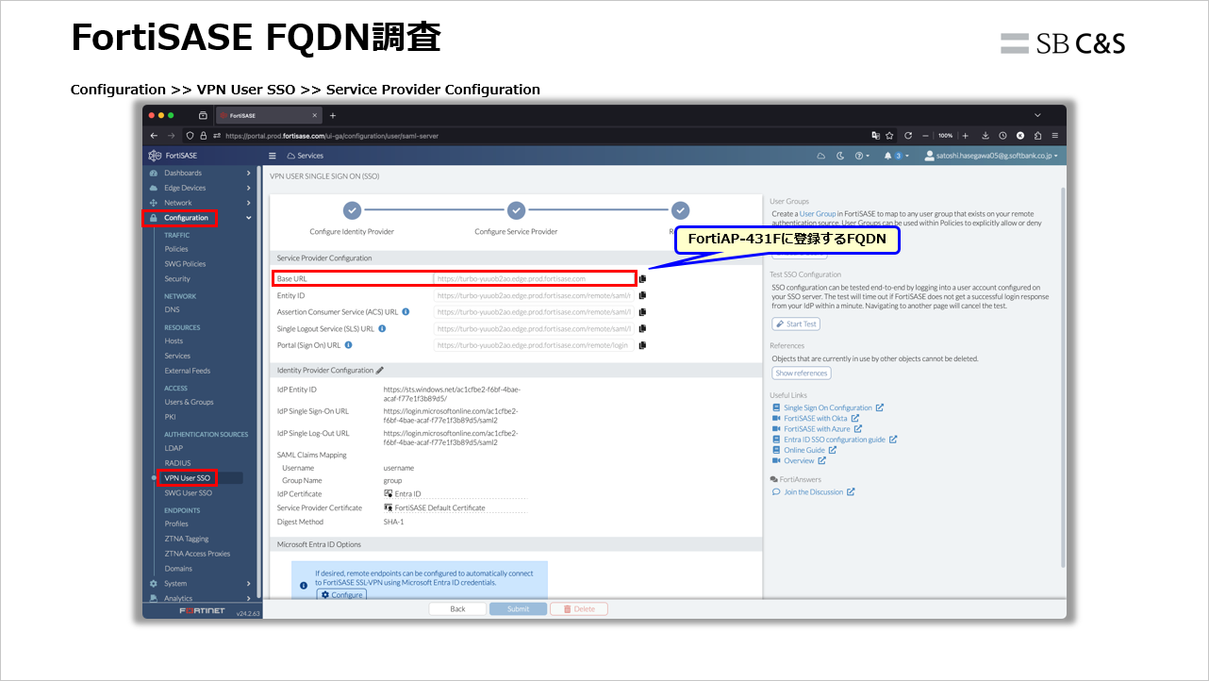Click the Base URL input field

point(534,279)
